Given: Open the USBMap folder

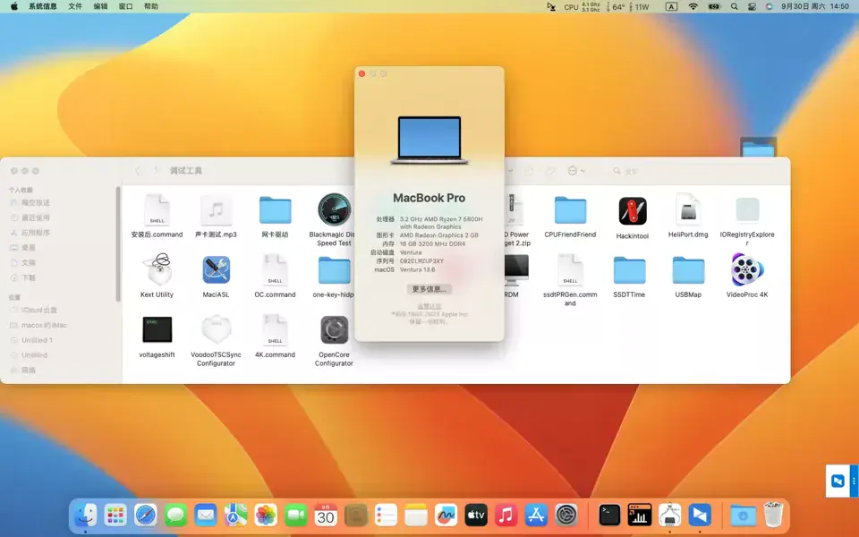Looking at the screenshot, I should [x=689, y=270].
